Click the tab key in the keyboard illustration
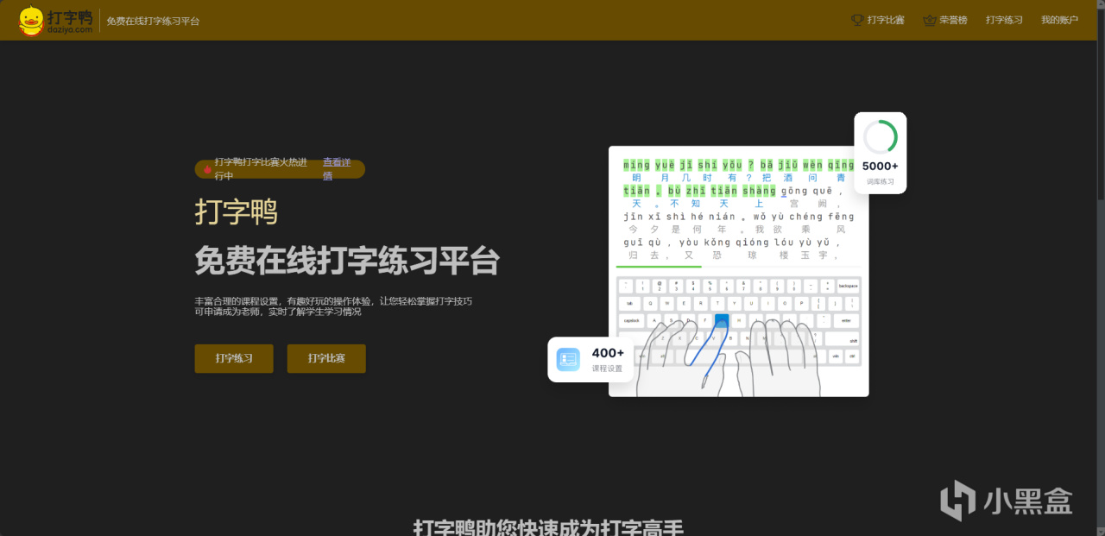This screenshot has height=536, width=1105. pos(628,303)
